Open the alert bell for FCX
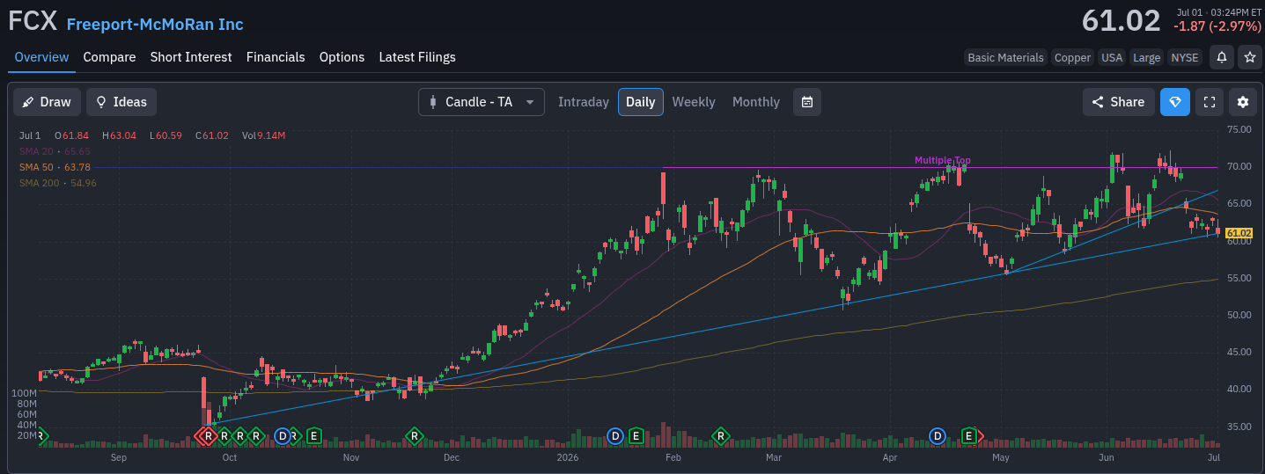Screen dimensions: 1265x474 click(1222, 57)
